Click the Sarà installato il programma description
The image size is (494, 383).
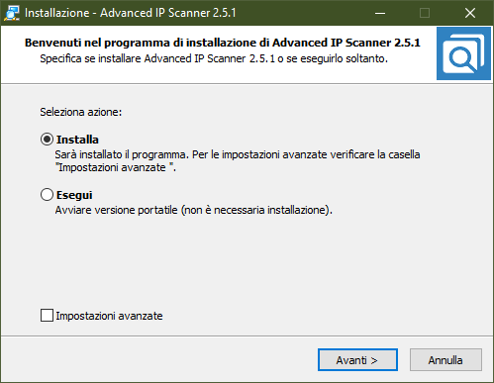click(238, 154)
